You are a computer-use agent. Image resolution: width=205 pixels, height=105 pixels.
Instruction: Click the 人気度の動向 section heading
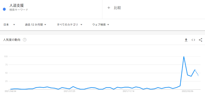(12, 40)
